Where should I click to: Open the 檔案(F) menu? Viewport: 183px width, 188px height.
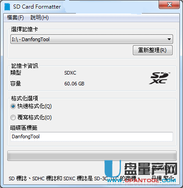pyautogui.click(x=15, y=18)
